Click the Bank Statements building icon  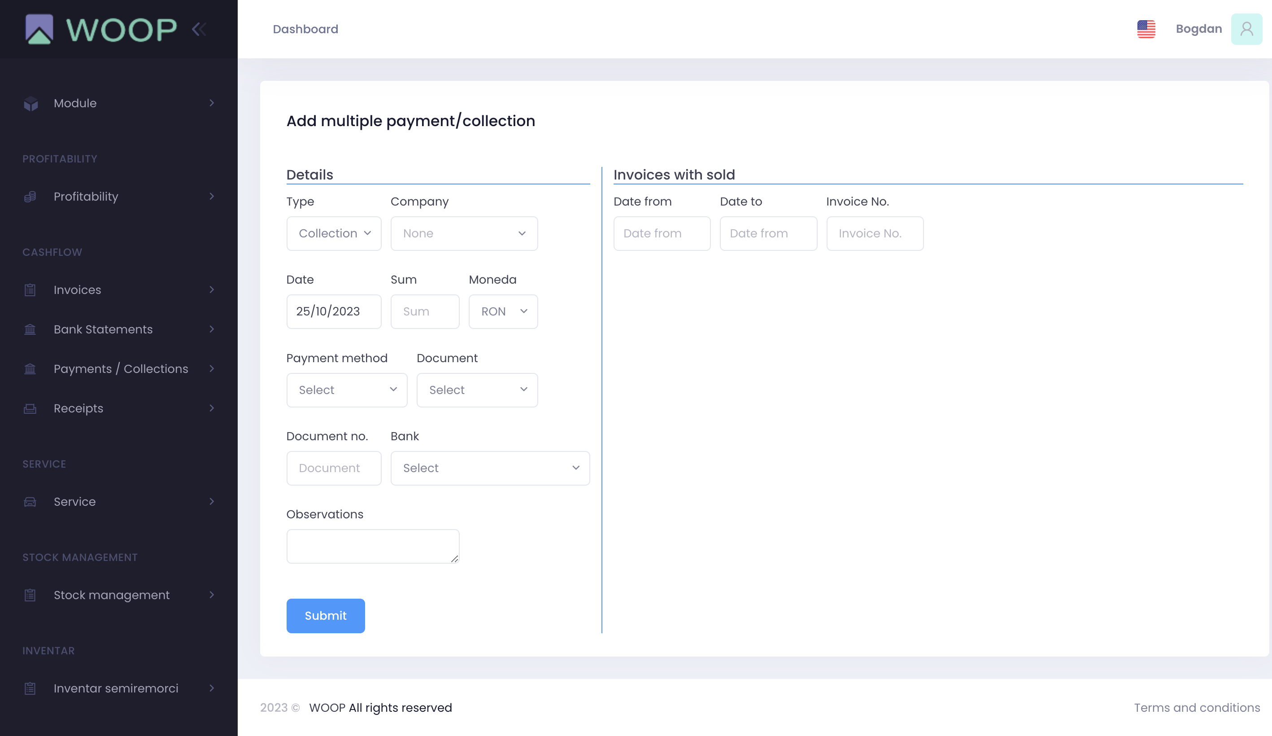tap(30, 329)
